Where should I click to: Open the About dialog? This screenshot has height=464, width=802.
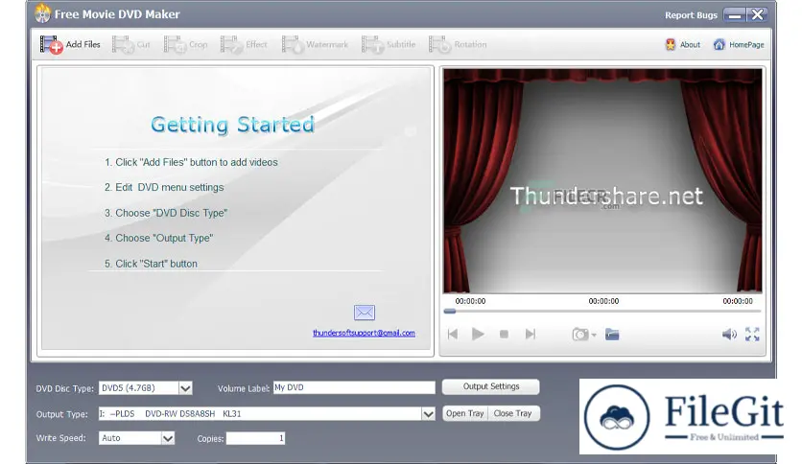(x=683, y=44)
